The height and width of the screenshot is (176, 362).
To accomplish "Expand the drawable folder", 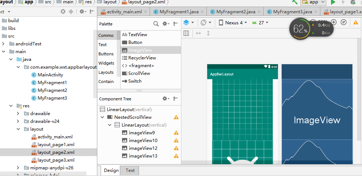I will click(18, 113).
